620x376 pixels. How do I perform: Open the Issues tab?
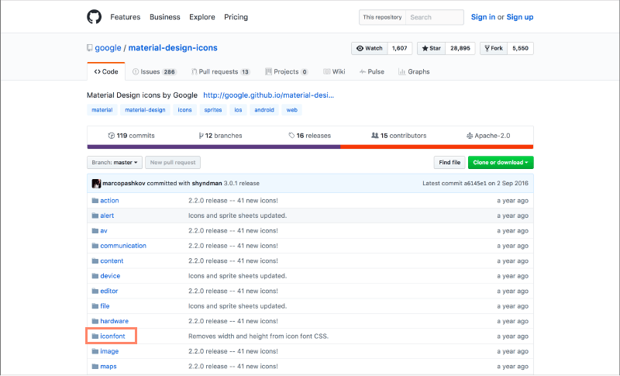click(153, 72)
